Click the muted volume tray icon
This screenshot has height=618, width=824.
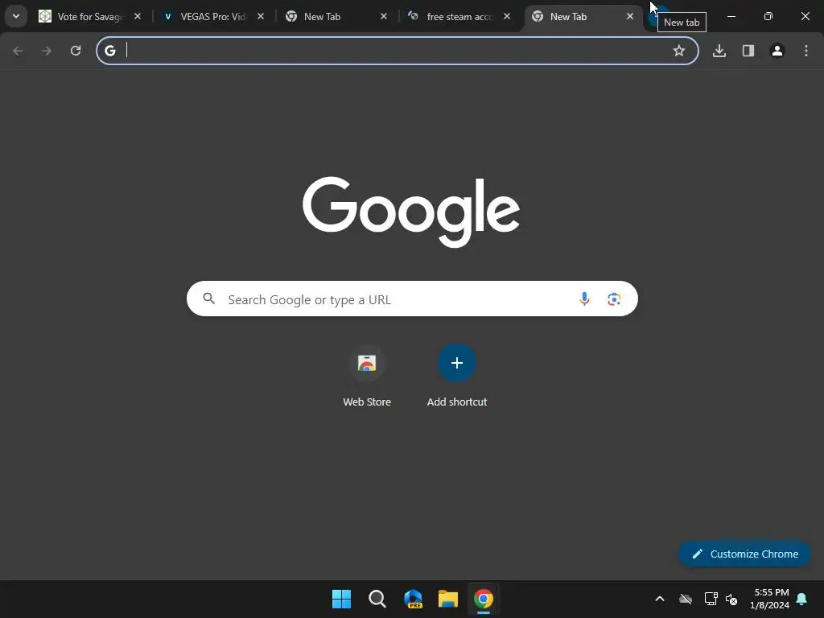click(731, 599)
